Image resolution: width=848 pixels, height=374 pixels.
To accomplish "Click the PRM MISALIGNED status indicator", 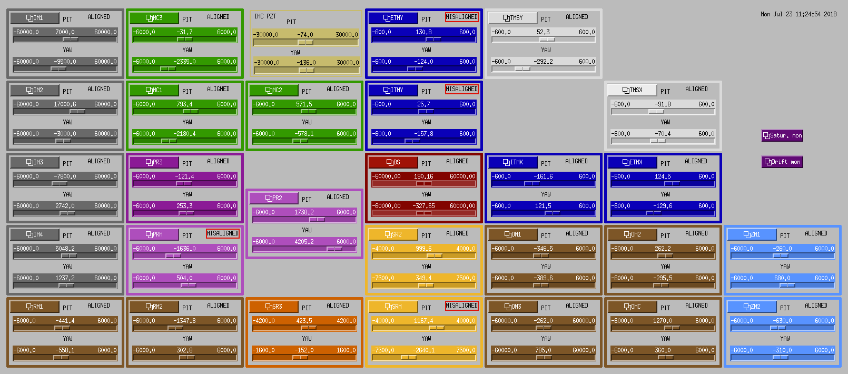I will [223, 233].
